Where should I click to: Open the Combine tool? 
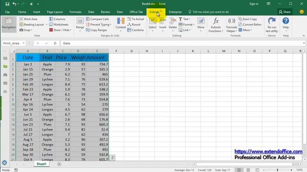click(x=135, y=30)
